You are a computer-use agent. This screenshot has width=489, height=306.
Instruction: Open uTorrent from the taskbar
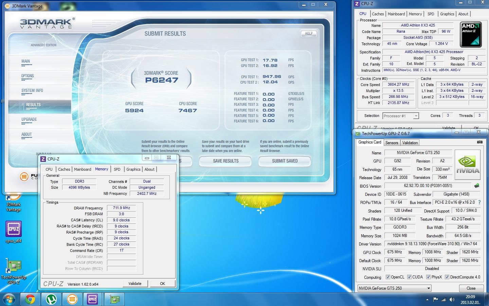click(51, 299)
